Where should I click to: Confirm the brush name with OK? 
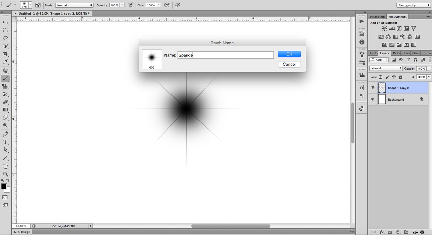click(289, 54)
